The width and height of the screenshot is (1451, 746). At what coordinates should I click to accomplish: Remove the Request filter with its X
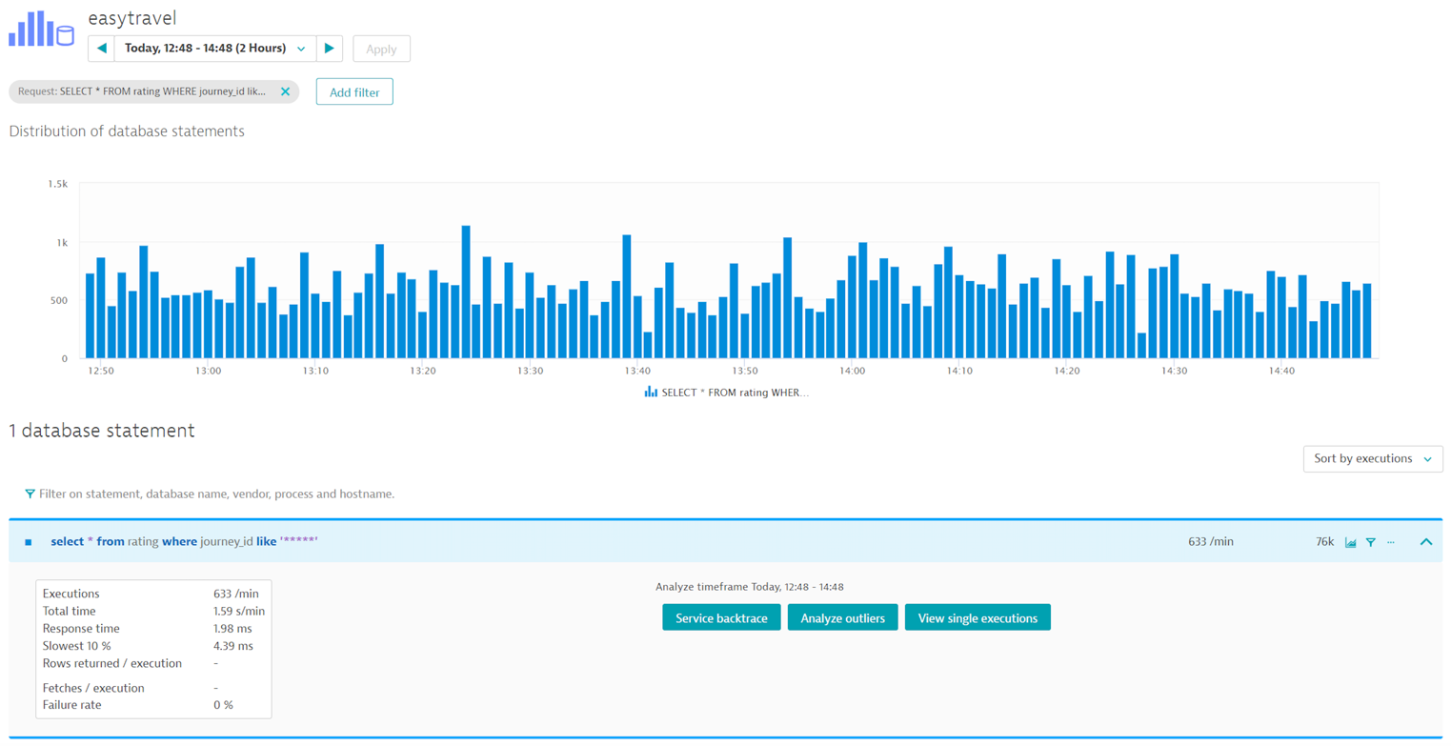[285, 91]
